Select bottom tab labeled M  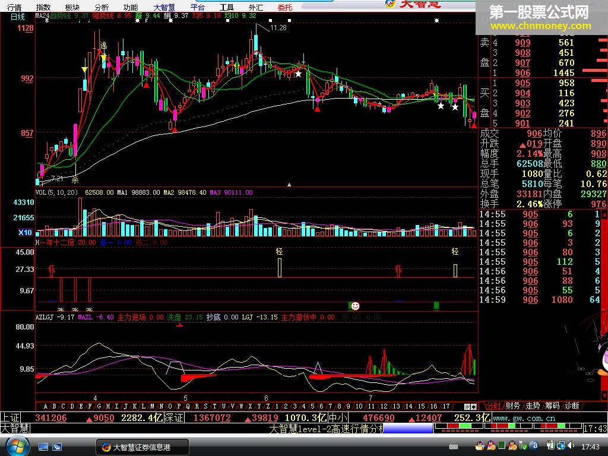click(153, 406)
